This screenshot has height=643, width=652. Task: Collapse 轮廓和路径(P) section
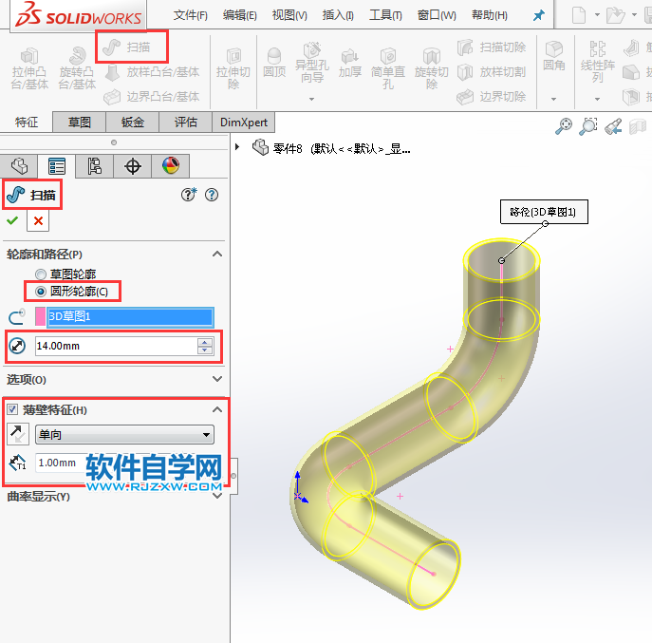click(x=217, y=254)
